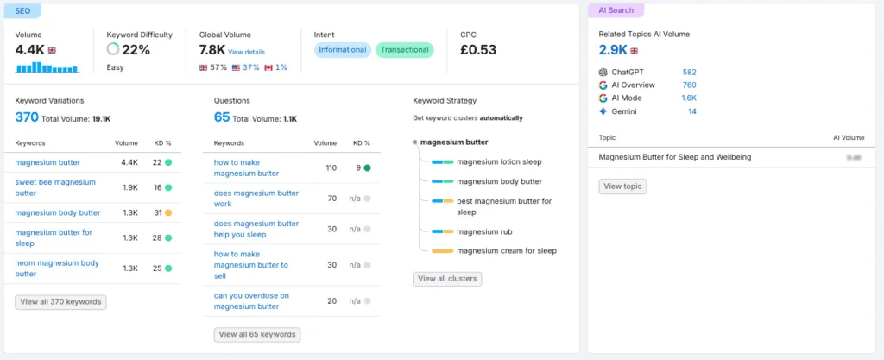This screenshot has height=360, width=884.
Task: Click the Keyword Difficulty donut gauge
Action: (x=113, y=49)
